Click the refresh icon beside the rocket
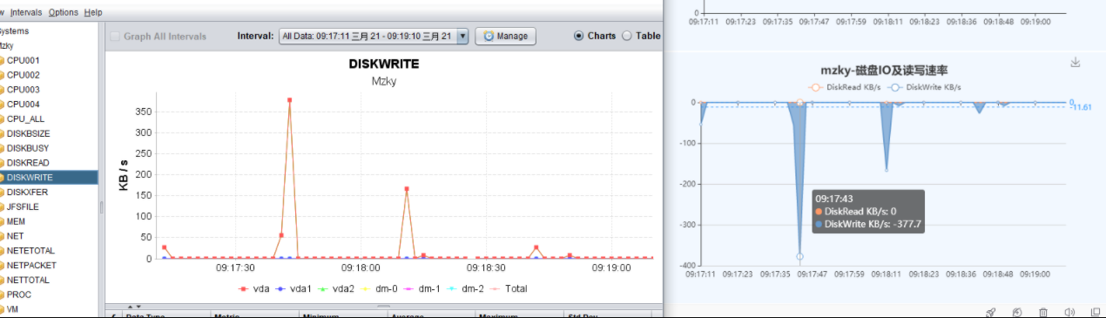Screen dimensions: 1106x318 coord(1017,312)
